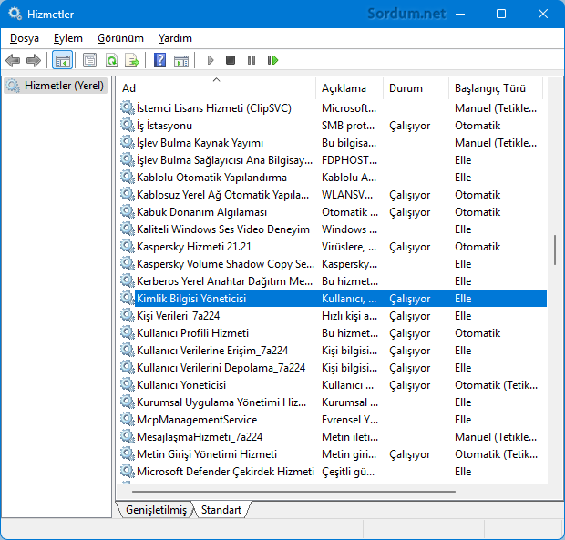This screenshot has width=565, height=540.
Task: Open Help via blue question mark icon
Action: point(160,60)
